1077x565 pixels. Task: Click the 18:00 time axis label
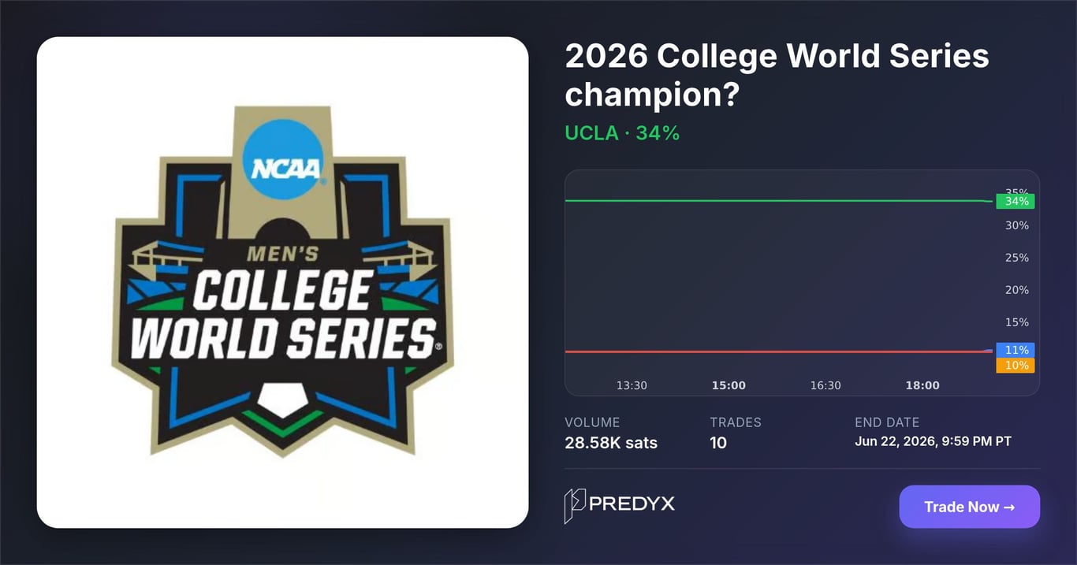[x=922, y=385]
